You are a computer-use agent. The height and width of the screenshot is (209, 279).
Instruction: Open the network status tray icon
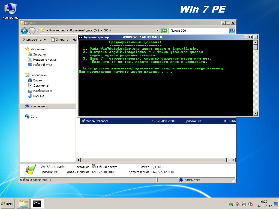click(x=244, y=204)
